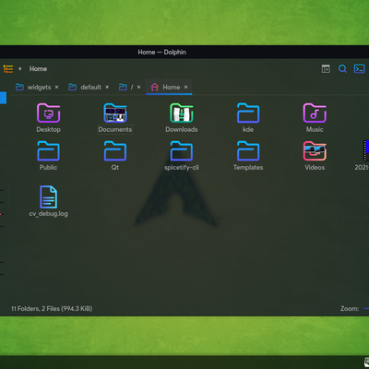
Task: Click the Downloads folder label
Action: (x=182, y=129)
